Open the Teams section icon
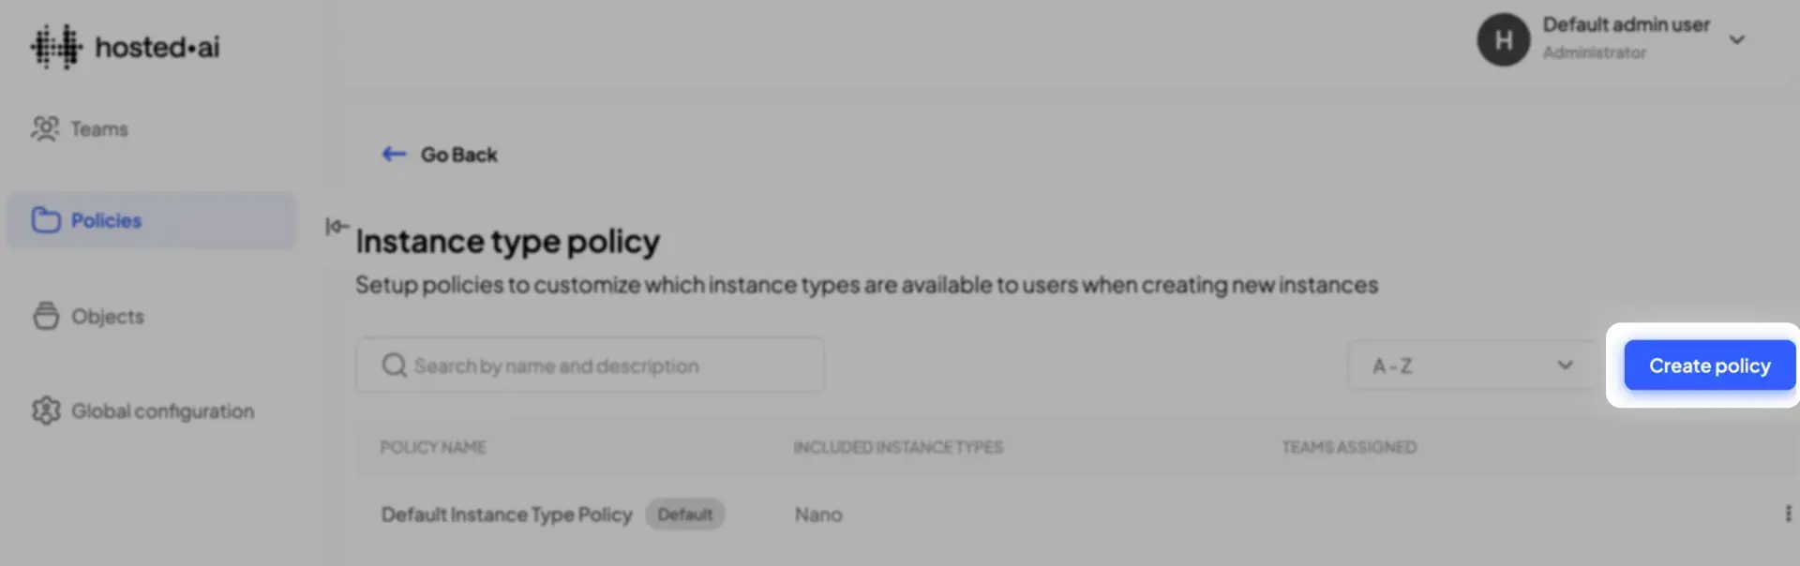Viewport: 1800px width, 566px height. tap(45, 128)
